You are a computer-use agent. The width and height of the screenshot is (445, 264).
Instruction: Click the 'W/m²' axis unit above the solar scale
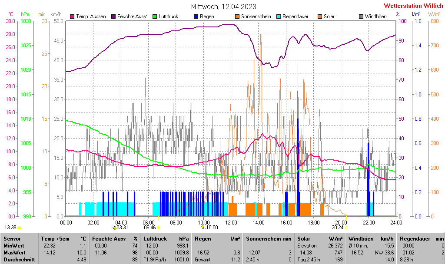click(433, 14)
